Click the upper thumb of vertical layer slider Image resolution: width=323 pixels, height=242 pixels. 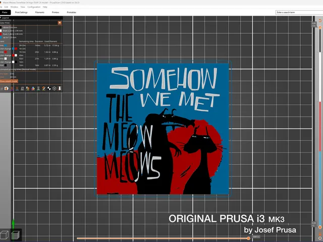pyautogui.click(x=320, y=27)
